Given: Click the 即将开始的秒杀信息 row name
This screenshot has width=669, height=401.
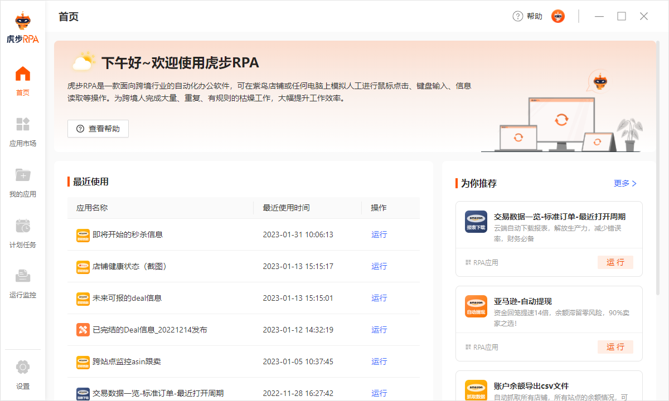Looking at the screenshot, I should click(128, 234).
